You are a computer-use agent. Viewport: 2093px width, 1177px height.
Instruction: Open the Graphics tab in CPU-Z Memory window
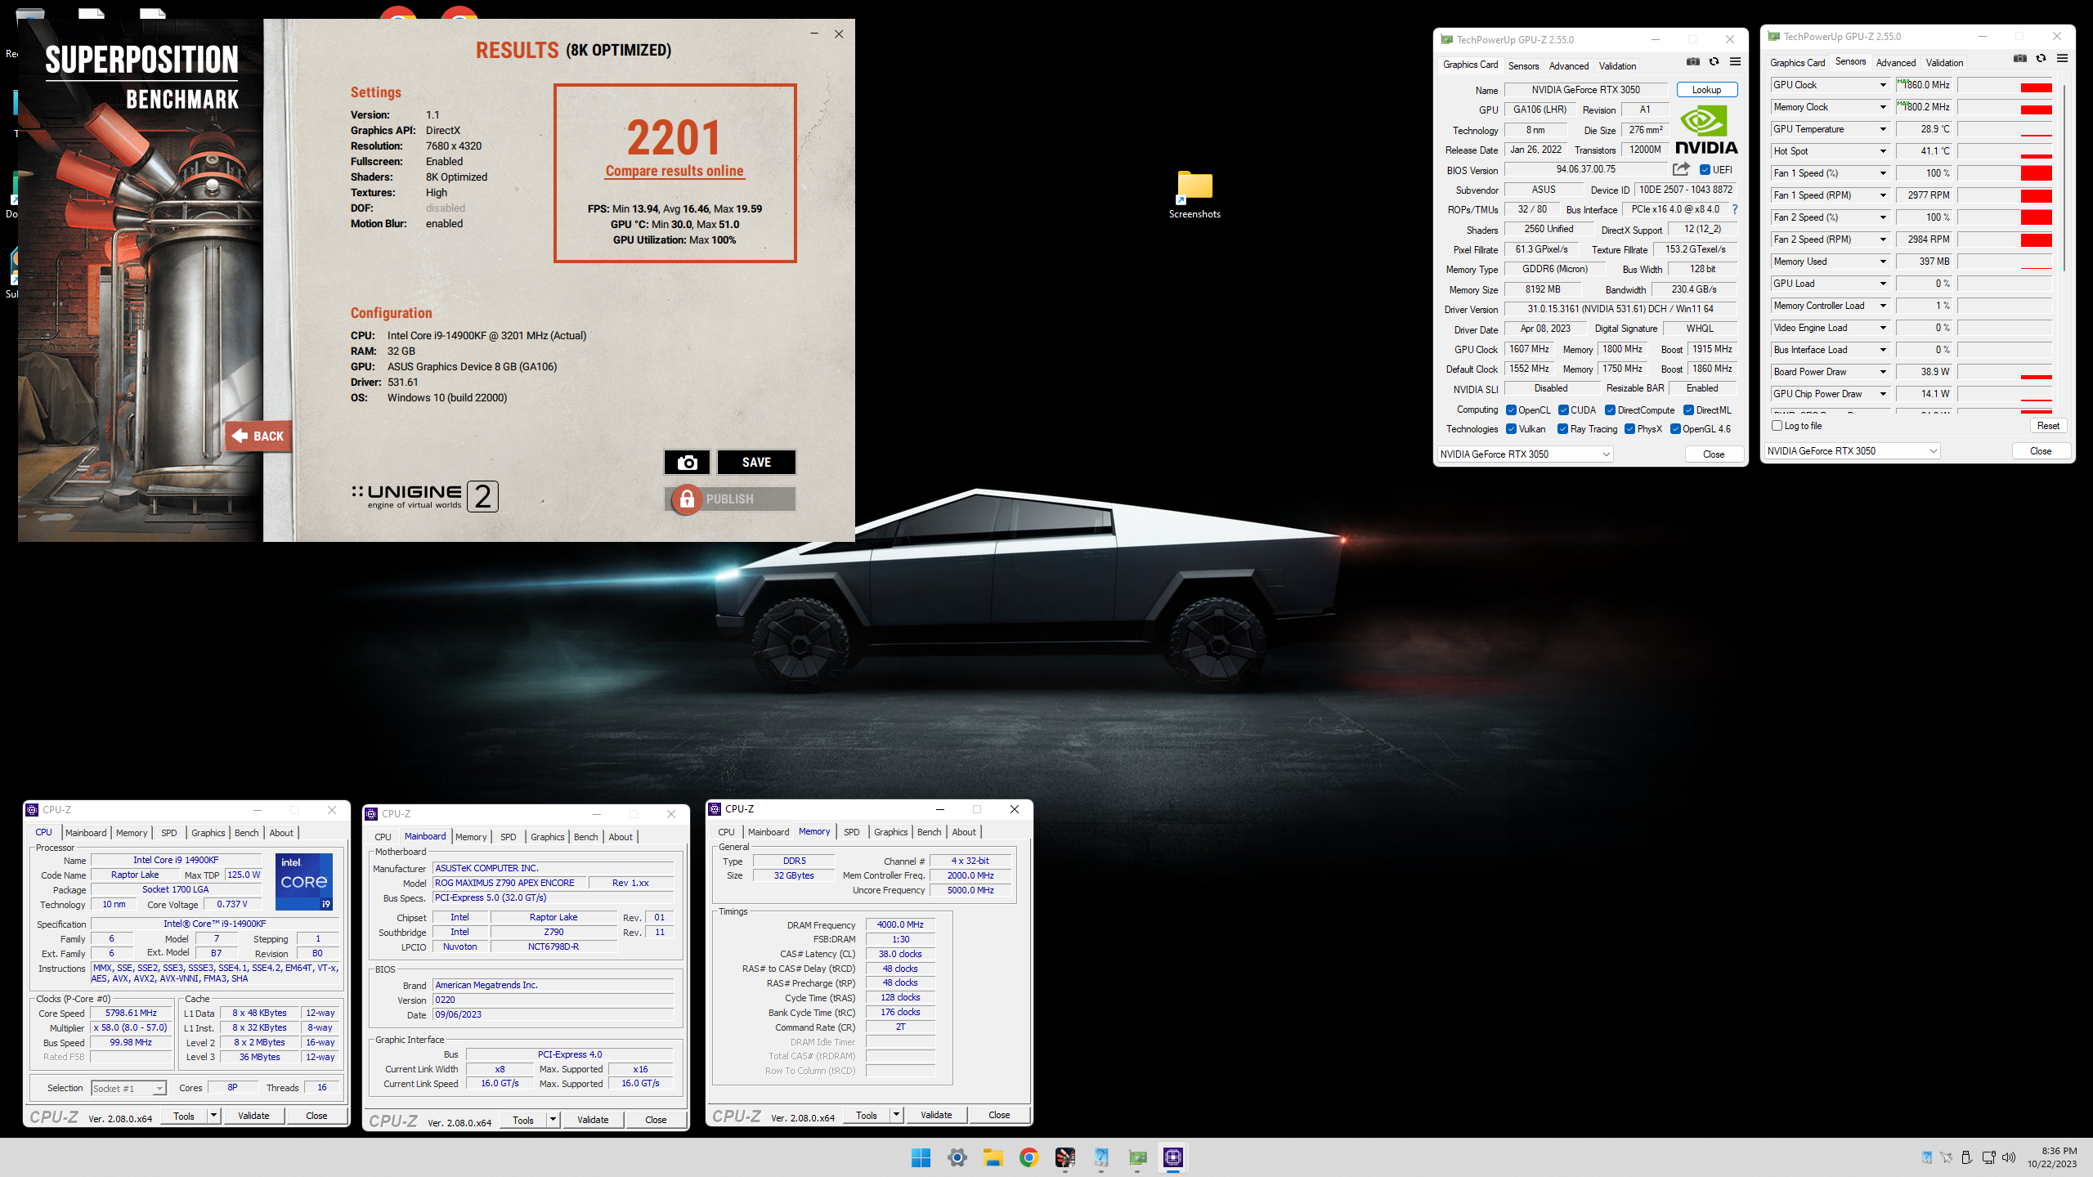point(890,832)
